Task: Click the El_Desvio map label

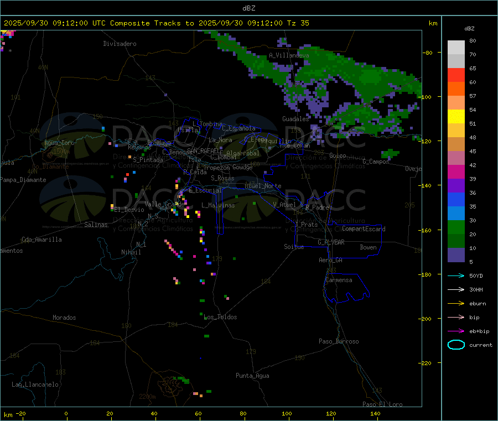Action: click(x=129, y=210)
